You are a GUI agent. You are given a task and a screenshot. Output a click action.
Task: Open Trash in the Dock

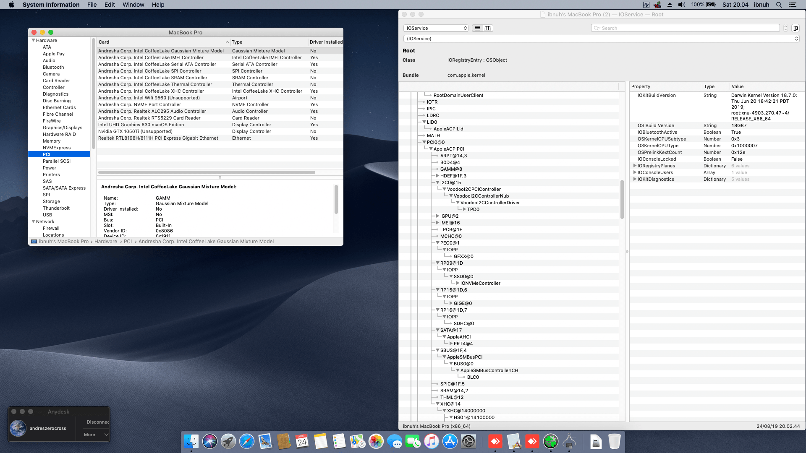click(614, 441)
